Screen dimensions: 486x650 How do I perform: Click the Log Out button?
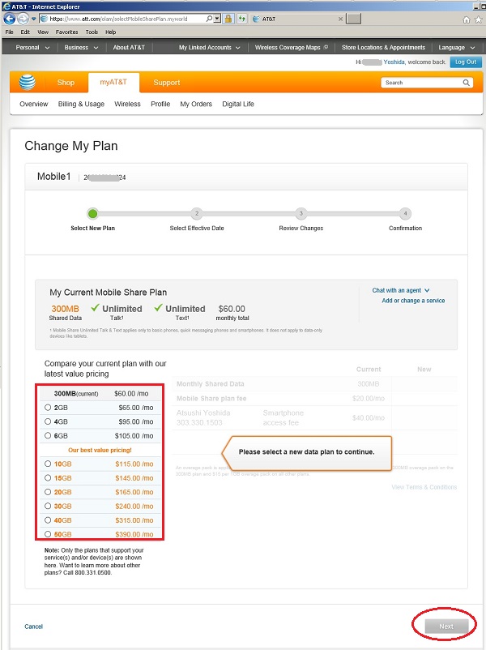click(466, 62)
